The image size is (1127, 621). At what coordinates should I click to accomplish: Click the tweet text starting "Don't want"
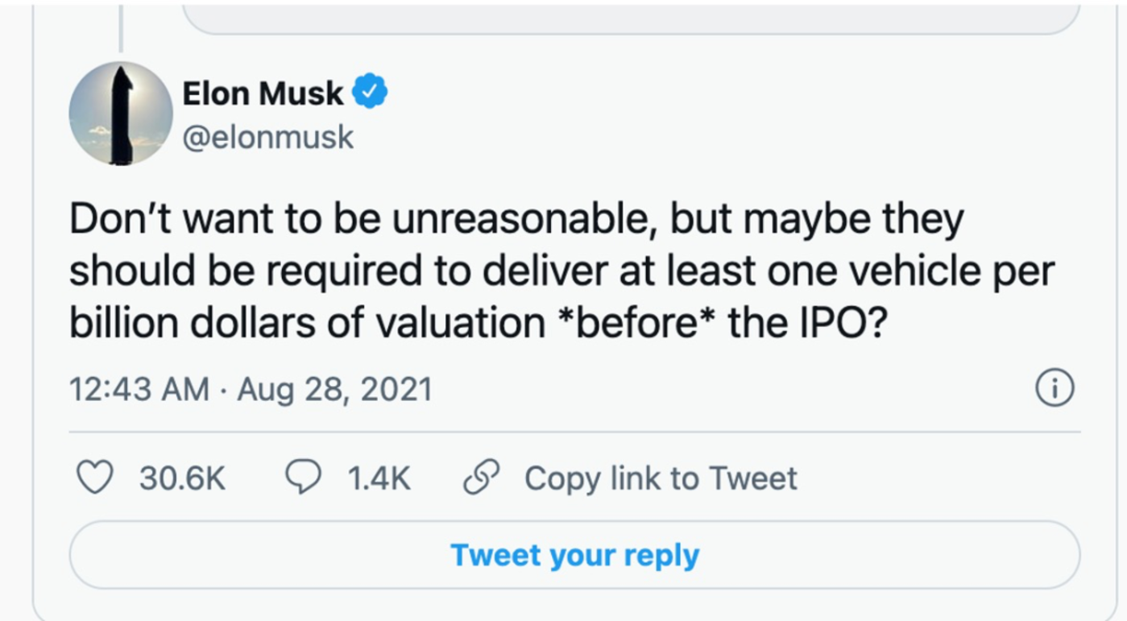(x=516, y=271)
